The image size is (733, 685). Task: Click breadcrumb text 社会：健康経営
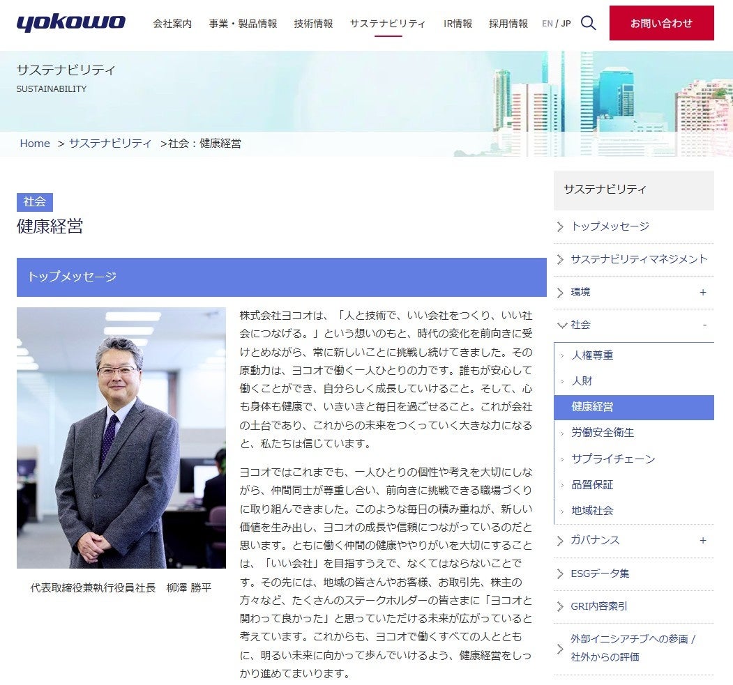[x=205, y=144]
